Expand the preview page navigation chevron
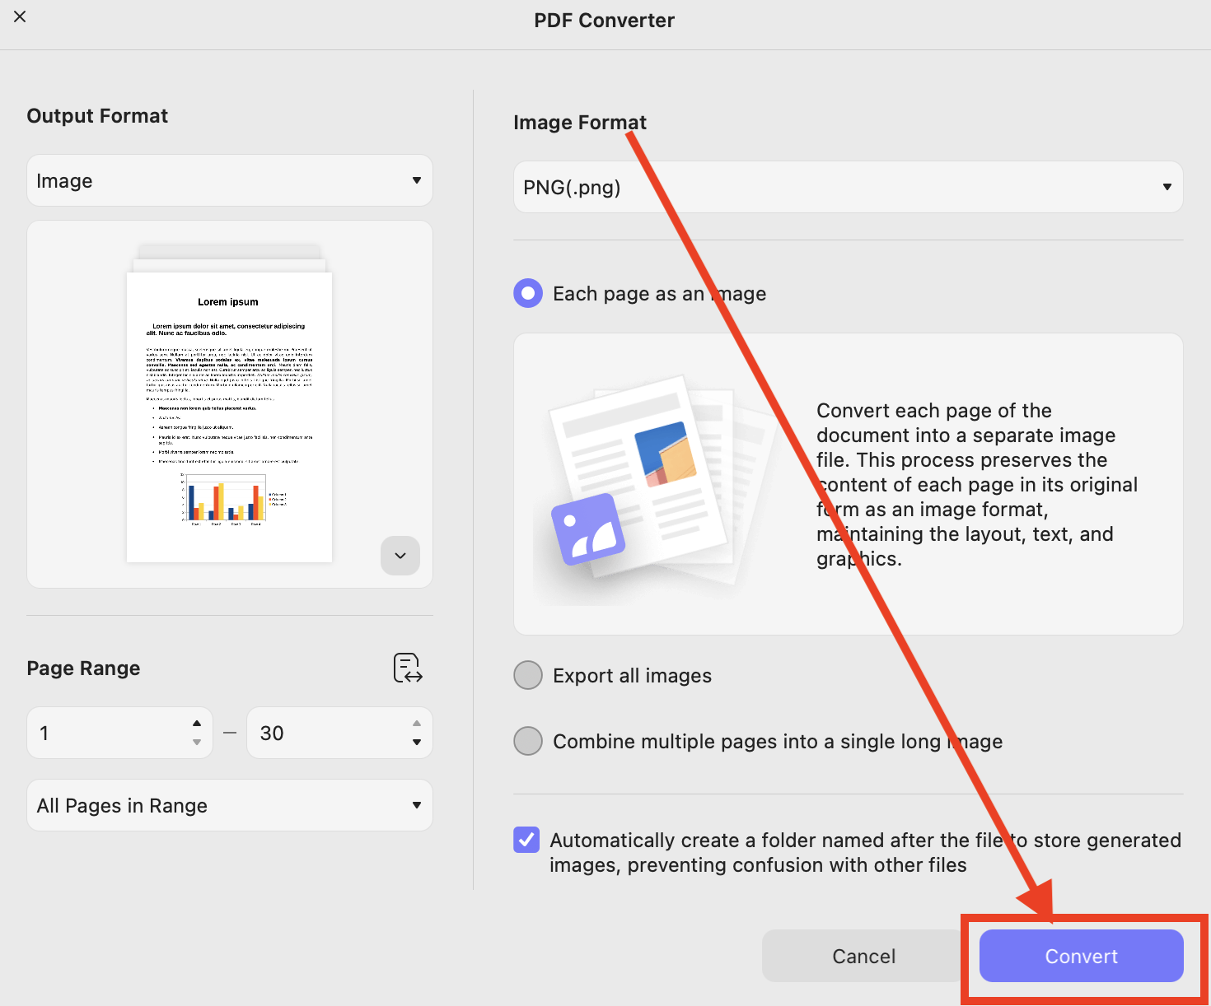This screenshot has width=1211, height=1006. [400, 556]
